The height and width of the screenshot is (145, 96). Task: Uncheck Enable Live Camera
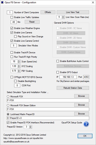click(12, 32)
